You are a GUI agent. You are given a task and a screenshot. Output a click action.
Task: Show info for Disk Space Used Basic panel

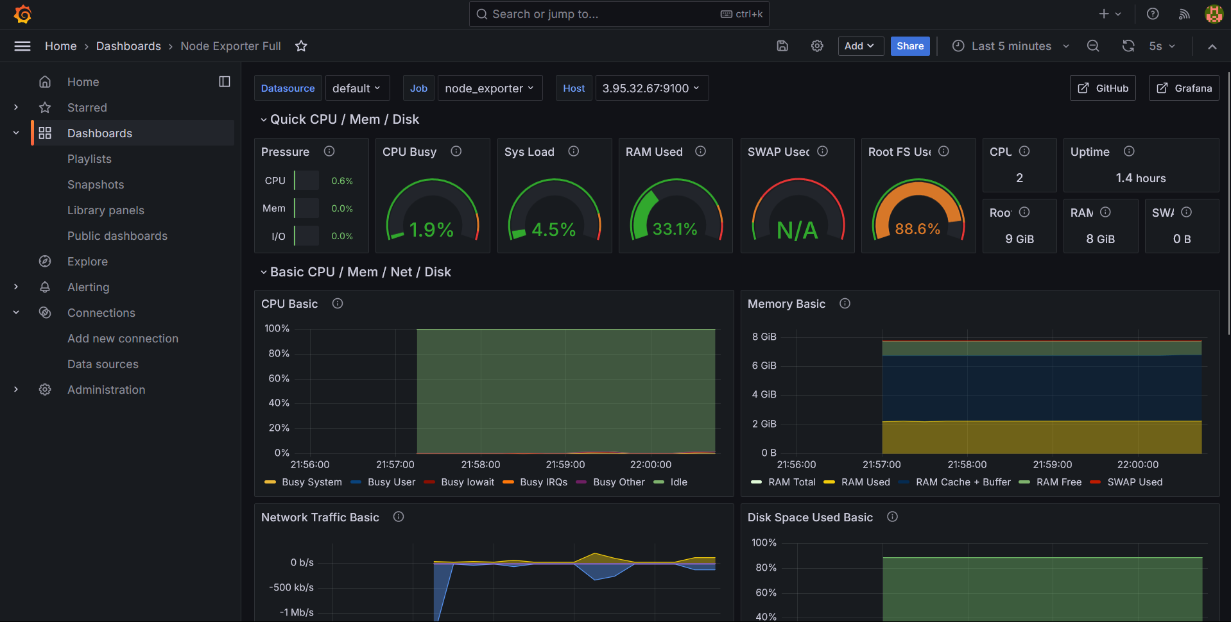pyautogui.click(x=892, y=517)
